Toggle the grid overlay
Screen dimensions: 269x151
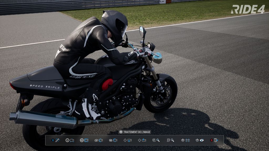pyautogui.click(x=185, y=140)
